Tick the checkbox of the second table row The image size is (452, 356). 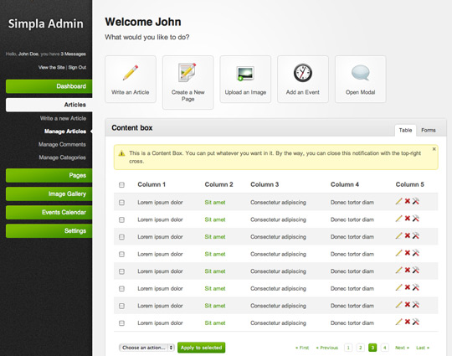tap(121, 219)
